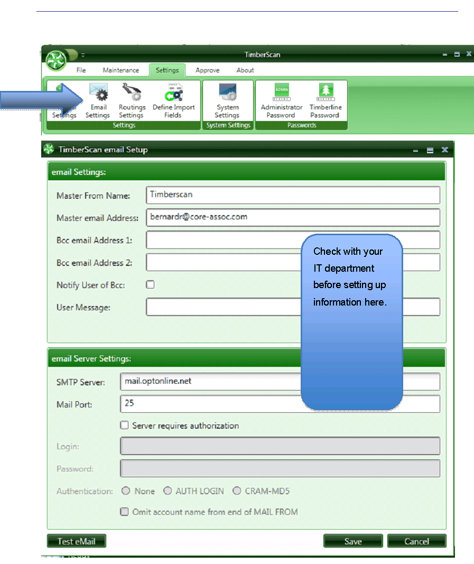Image resolution: width=474 pixels, height=564 pixels.
Task: Open the quick access dropdown arrow
Action: (83, 55)
